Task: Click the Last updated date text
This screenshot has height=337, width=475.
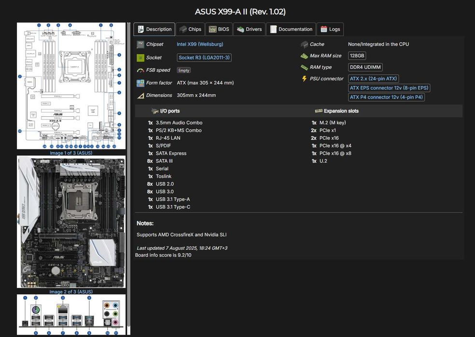Action: point(182,248)
